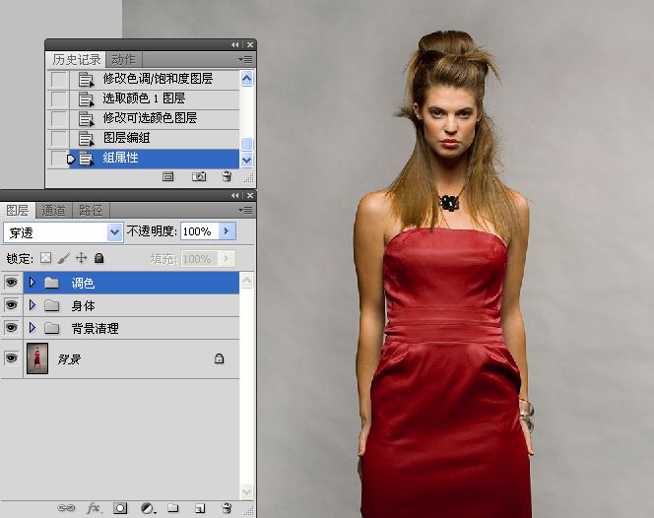Lock image pixels brush icon
The image size is (654, 518).
tap(63, 258)
